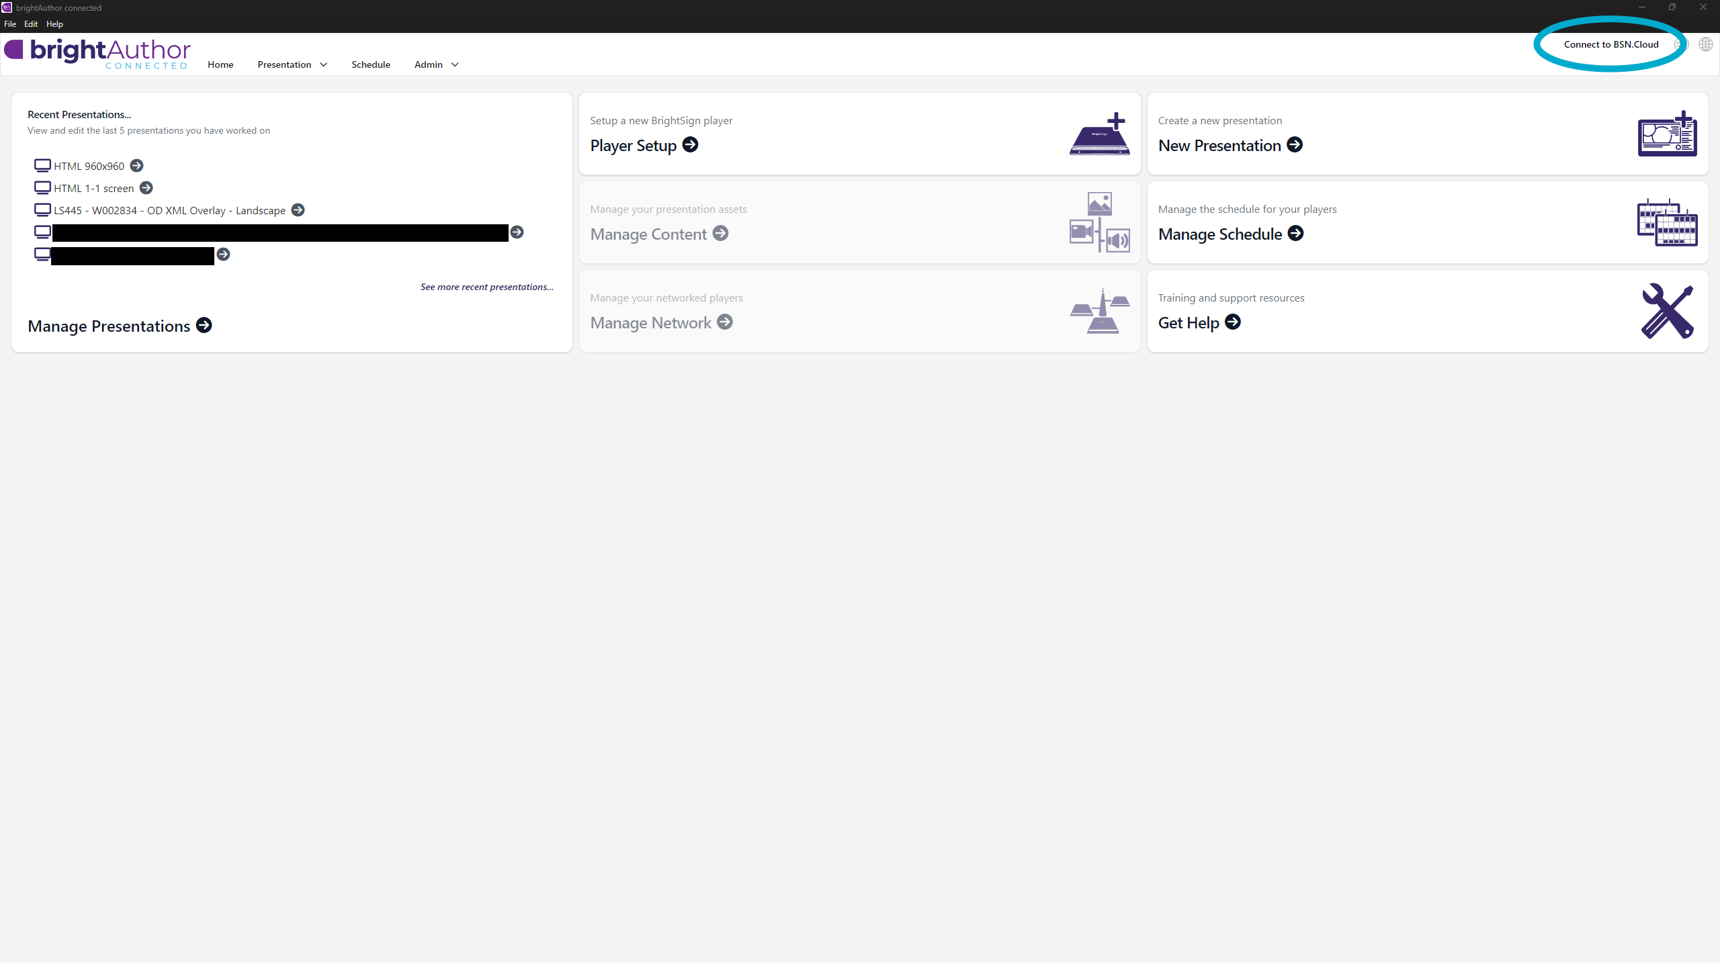Click the Get Help wrench tools icon
This screenshot has height=967, width=1720.
coord(1667,311)
